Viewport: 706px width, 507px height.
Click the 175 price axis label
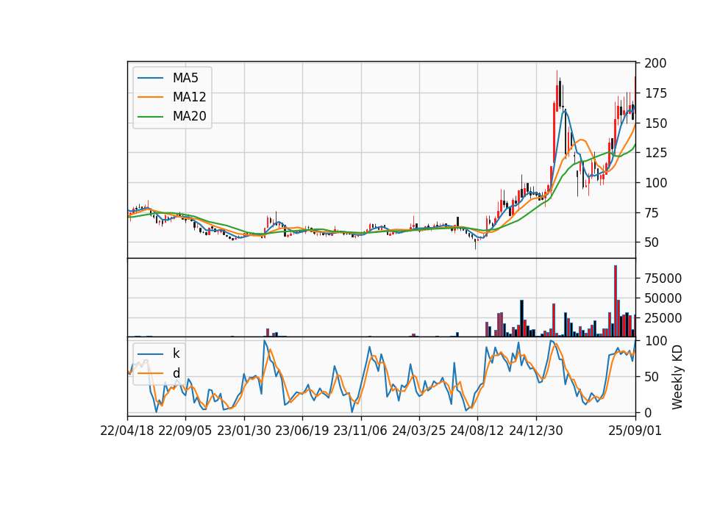click(x=655, y=93)
